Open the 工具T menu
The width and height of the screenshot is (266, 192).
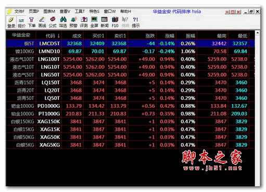(80, 11)
